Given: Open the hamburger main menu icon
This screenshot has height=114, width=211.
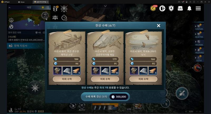Looking at the screenshot, I should click(198, 8).
